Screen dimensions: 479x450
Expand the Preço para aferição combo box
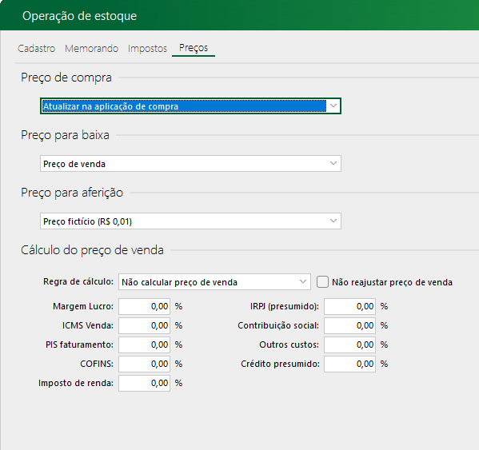(x=190, y=221)
